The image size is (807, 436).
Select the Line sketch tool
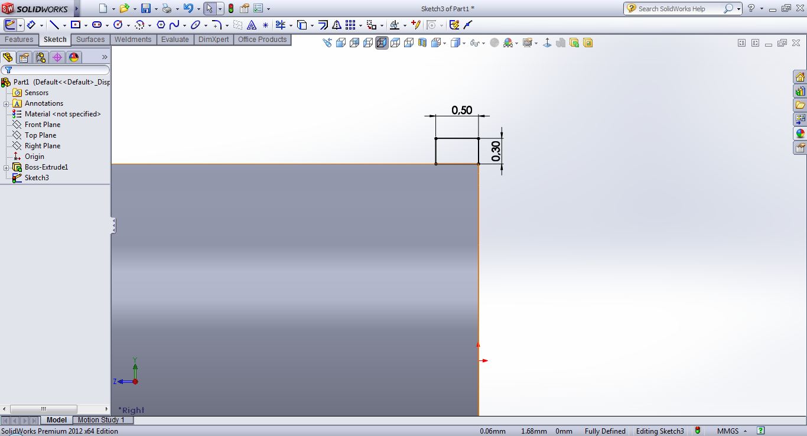(54, 25)
